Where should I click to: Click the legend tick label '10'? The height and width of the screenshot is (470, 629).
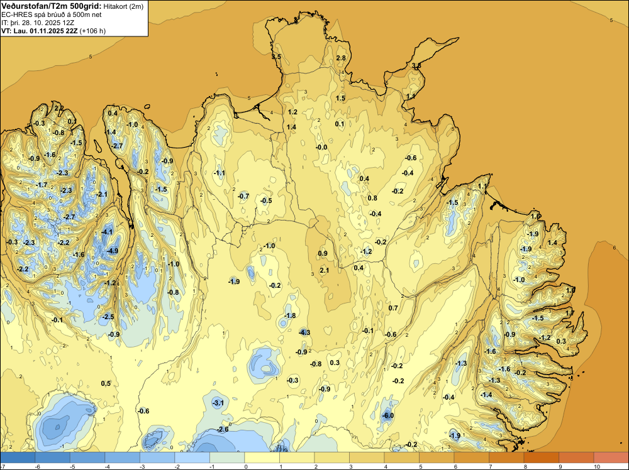(x=596, y=466)
